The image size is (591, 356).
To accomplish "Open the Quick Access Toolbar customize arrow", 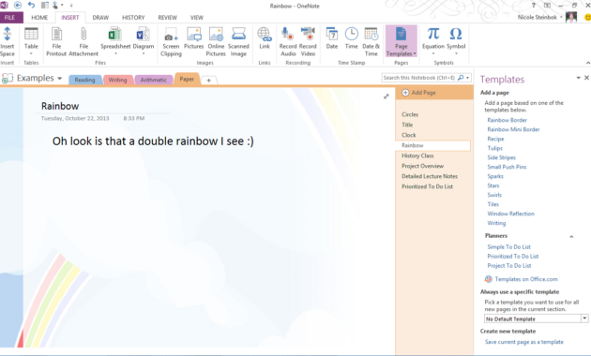I will [x=71, y=6].
